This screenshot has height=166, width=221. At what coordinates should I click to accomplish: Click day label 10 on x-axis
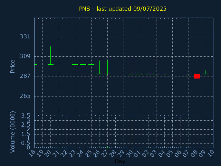pyautogui.click(x=211, y=153)
